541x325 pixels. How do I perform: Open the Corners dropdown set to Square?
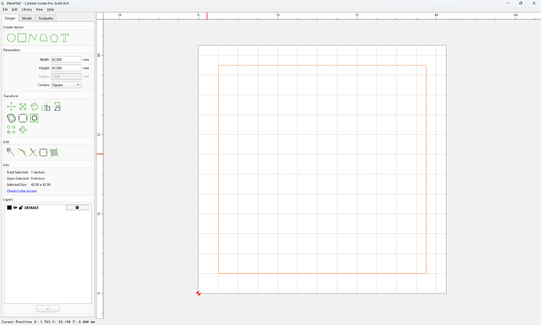66,85
